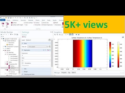
Task: Add a Particle Trajectories plot
Action: (47, 25)
